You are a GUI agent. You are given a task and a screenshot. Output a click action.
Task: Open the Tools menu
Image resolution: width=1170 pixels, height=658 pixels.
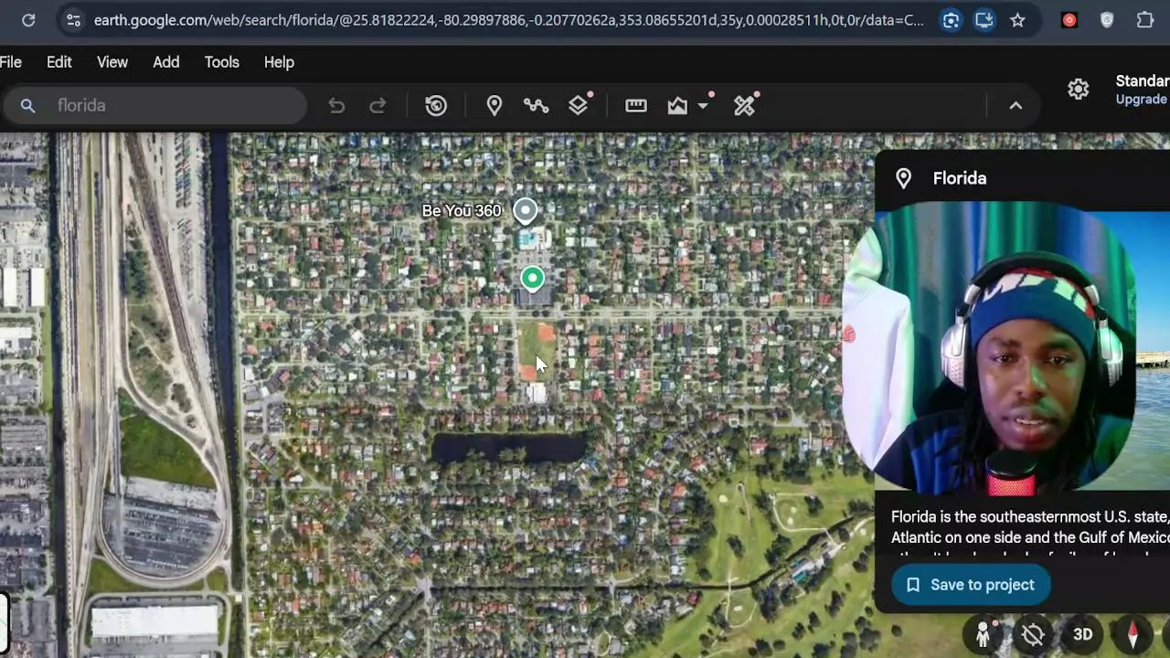pyautogui.click(x=222, y=62)
